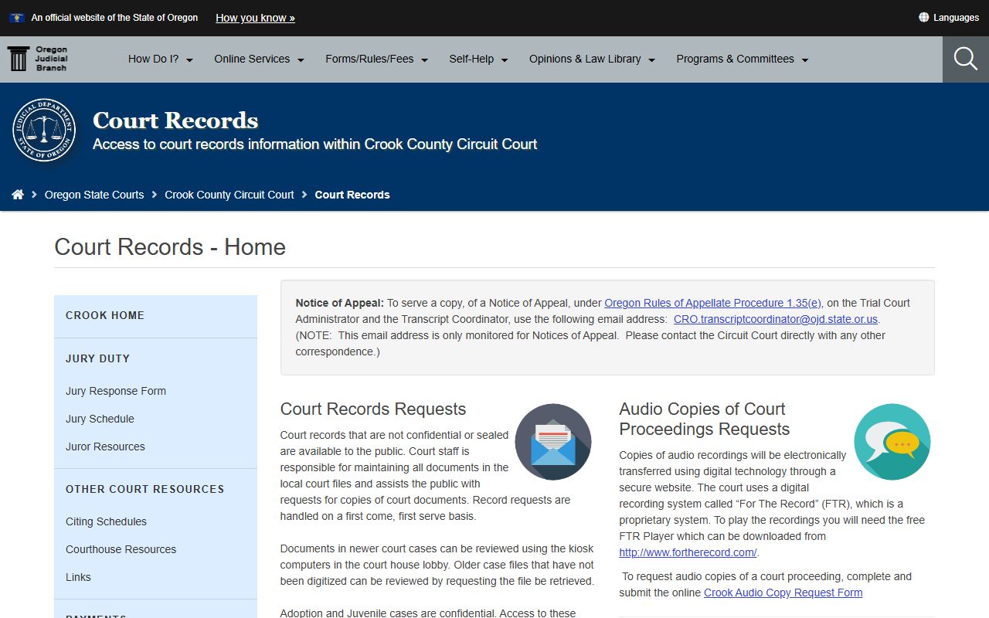Viewport: 989px width, 618px height.
Task: Open Citing Schedules in sidebar
Action: coord(106,521)
